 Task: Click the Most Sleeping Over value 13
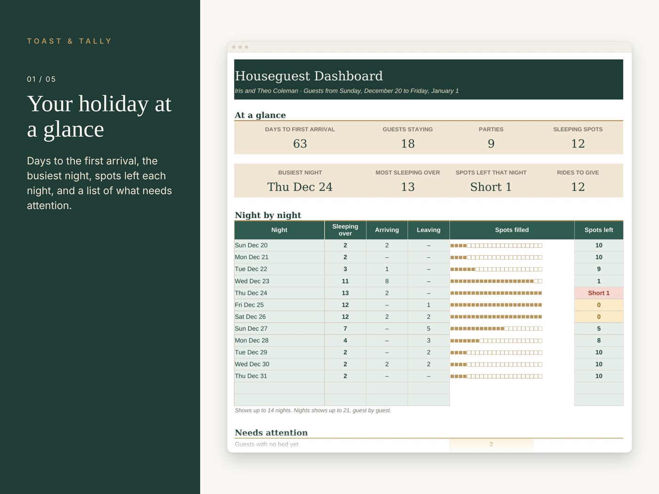click(408, 187)
